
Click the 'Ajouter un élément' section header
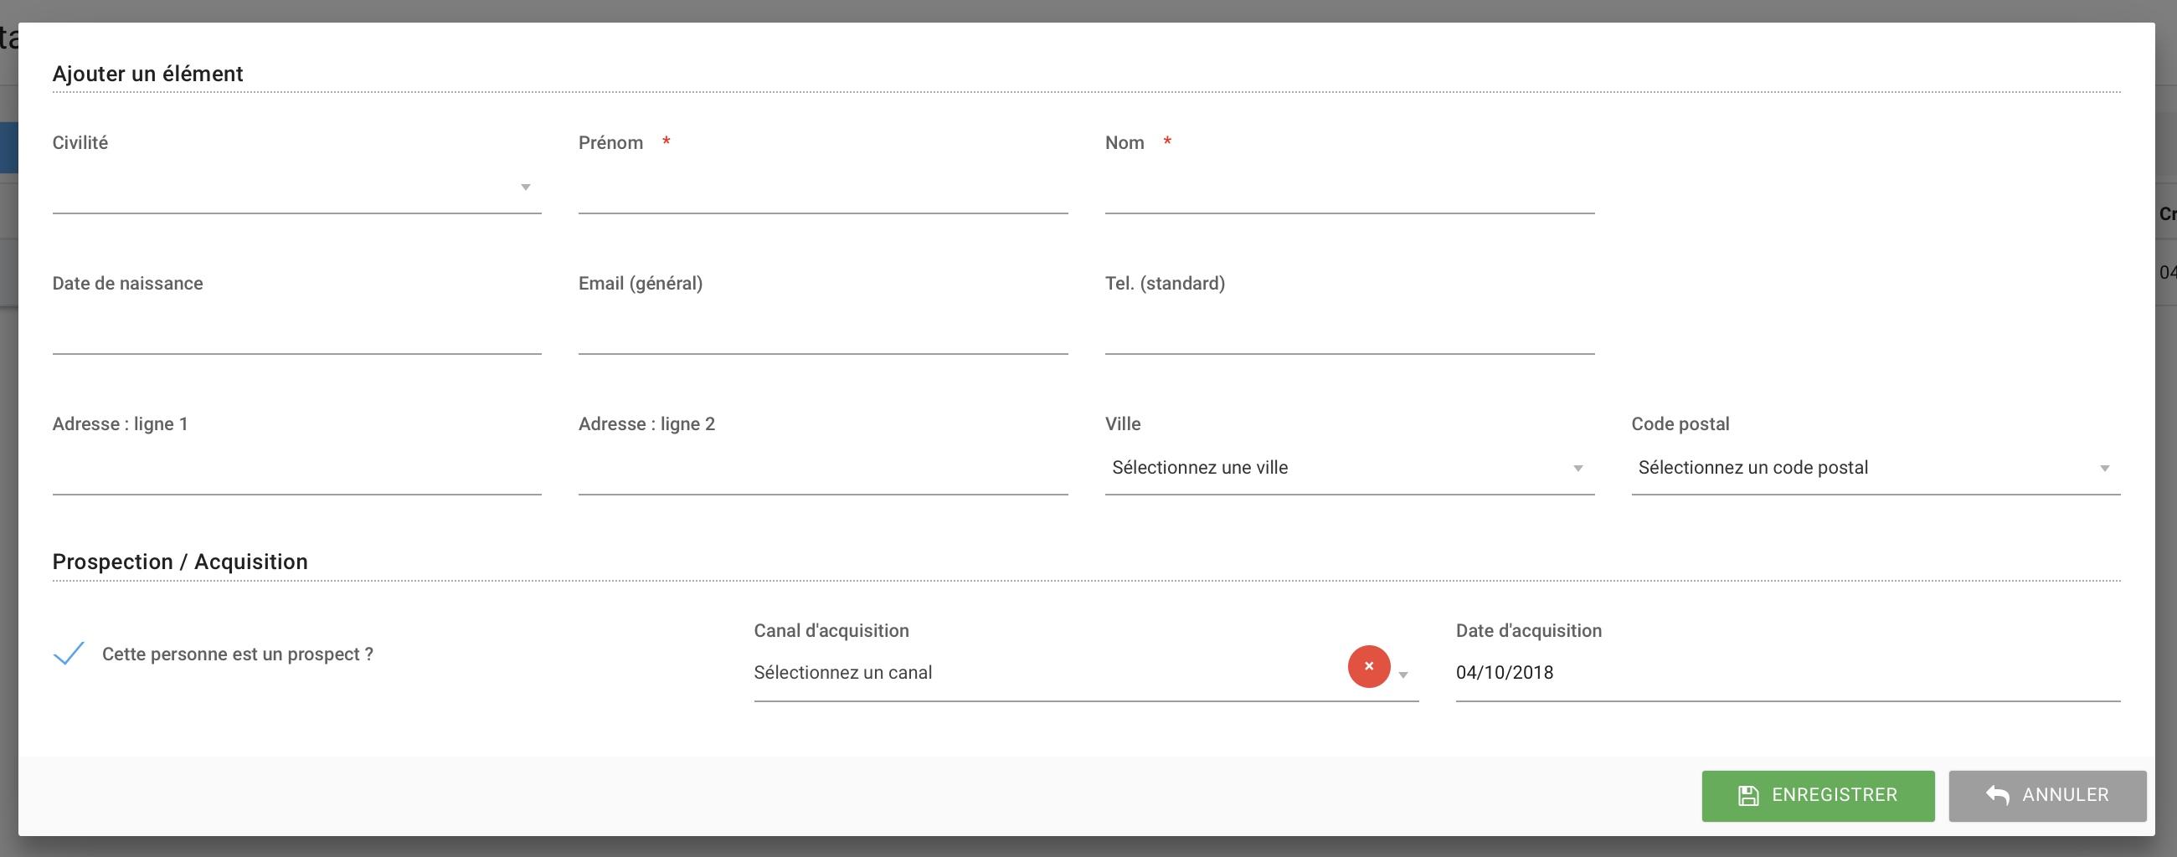click(148, 74)
